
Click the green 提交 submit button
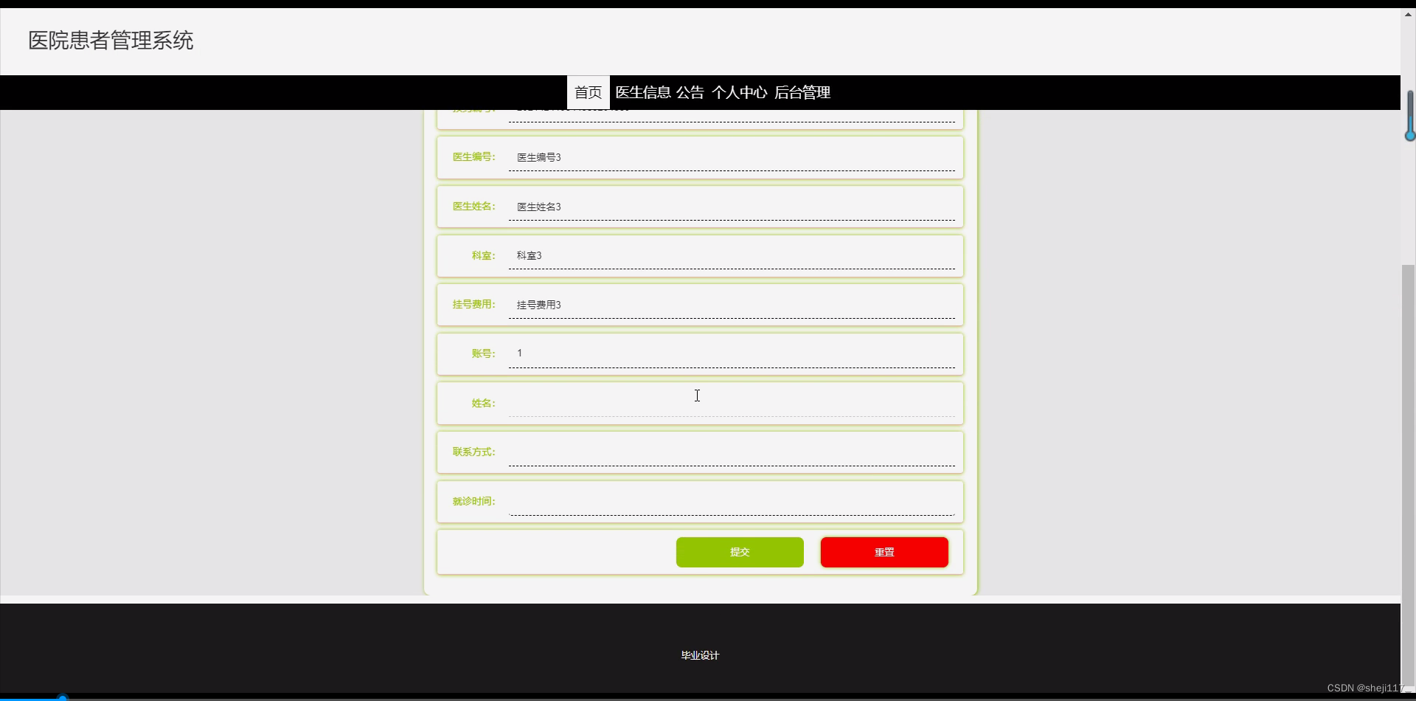point(740,552)
